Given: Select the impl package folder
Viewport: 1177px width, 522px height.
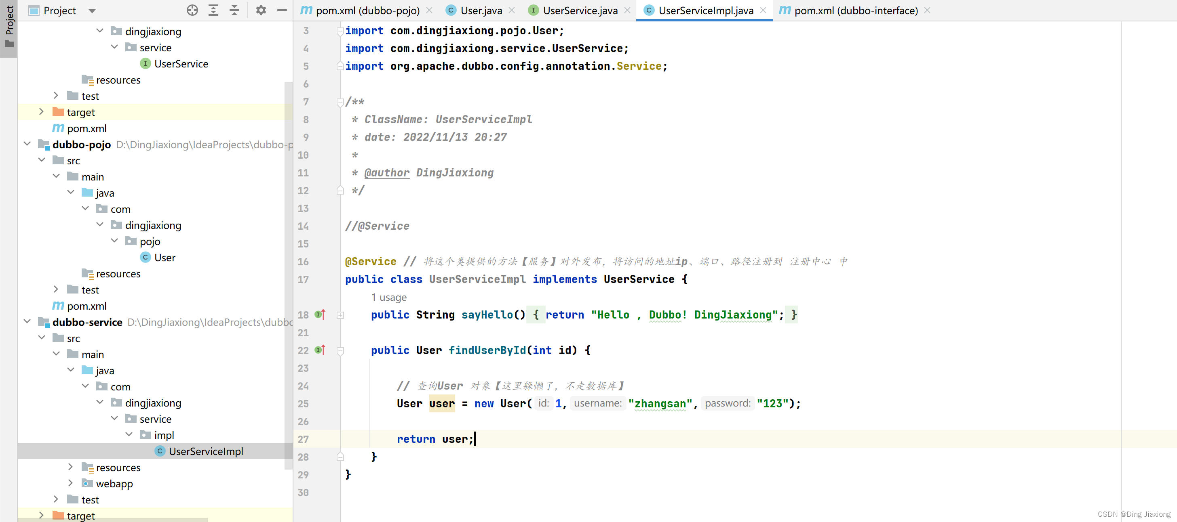Looking at the screenshot, I should click(x=157, y=435).
